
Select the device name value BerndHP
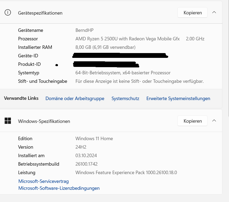pyautogui.click(x=84, y=30)
